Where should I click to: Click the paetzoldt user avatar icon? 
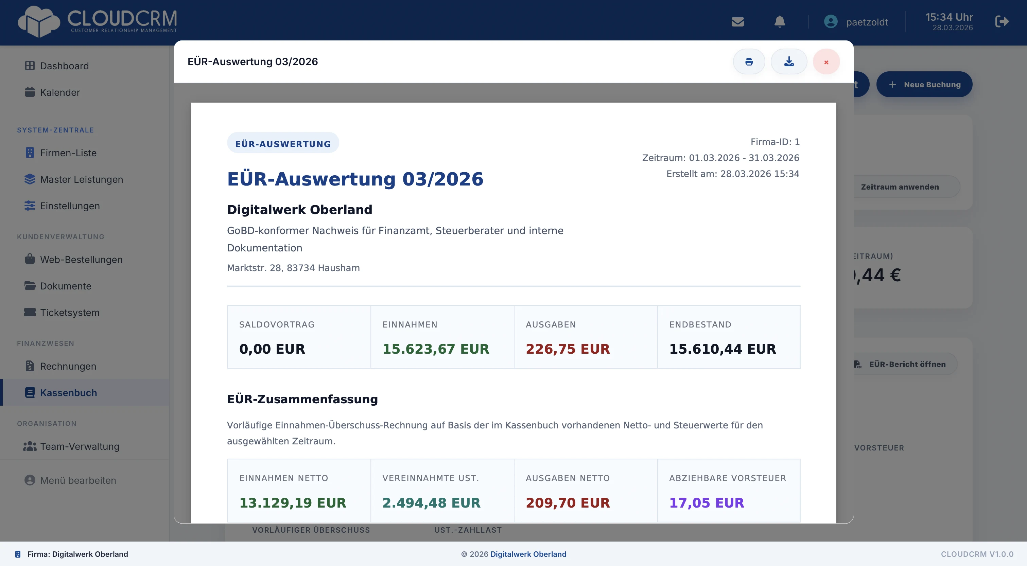pyautogui.click(x=831, y=21)
